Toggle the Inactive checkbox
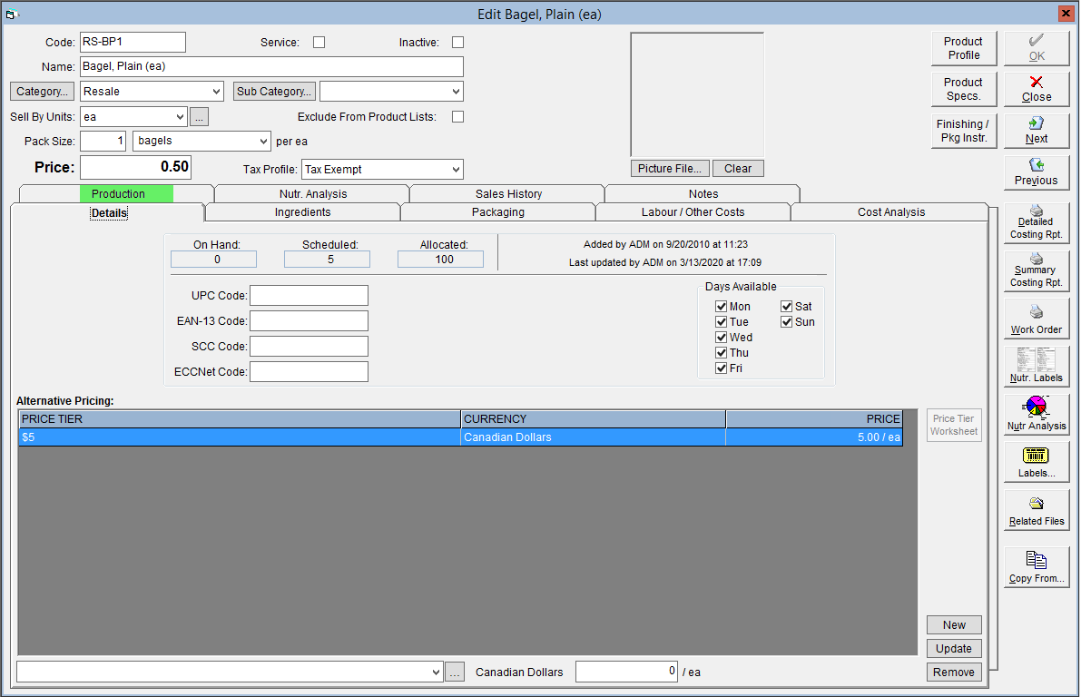1081x697 pixels. pos(457,43)
